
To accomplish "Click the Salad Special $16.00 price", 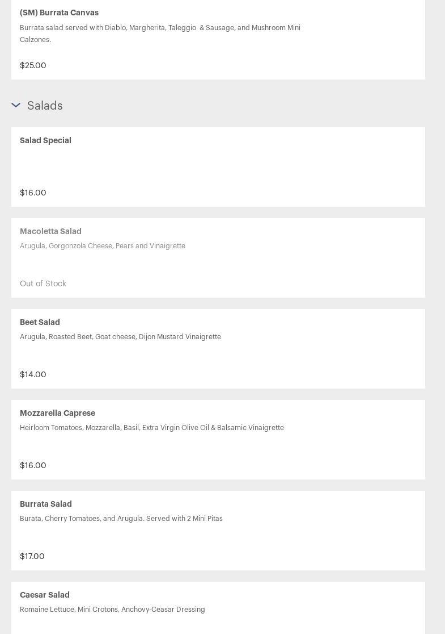I will pyautogui.click(x=33, y=193).
